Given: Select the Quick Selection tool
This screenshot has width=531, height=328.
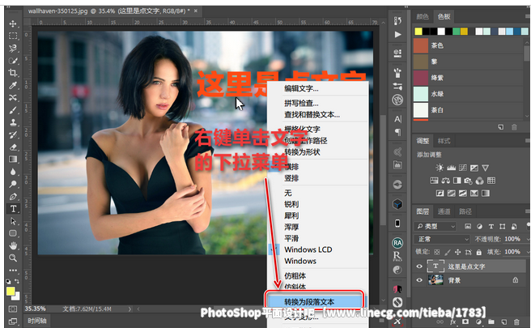Looking at the screenshot, I should click(x=13, y=61).
